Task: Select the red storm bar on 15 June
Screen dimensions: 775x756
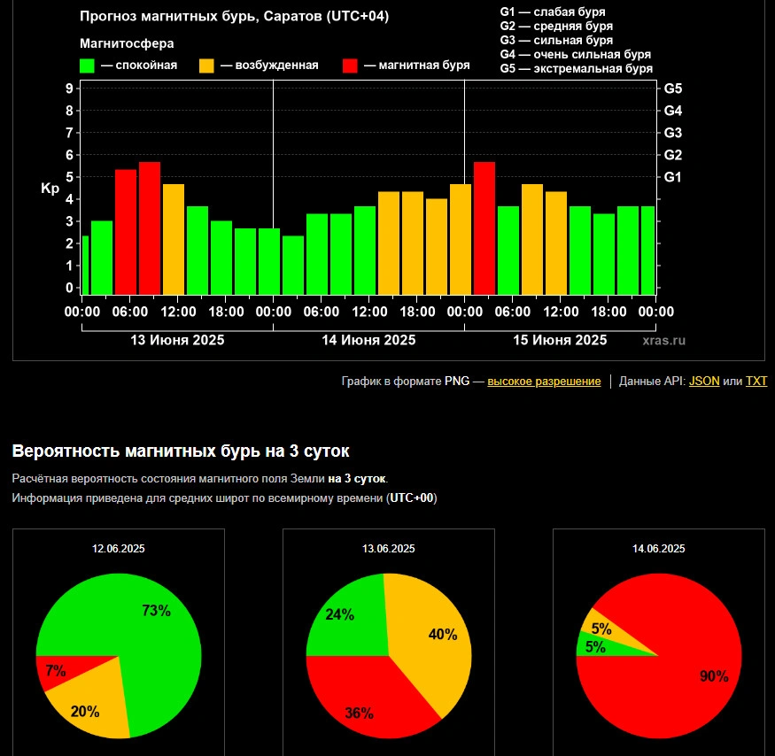Action: [484, 228]
